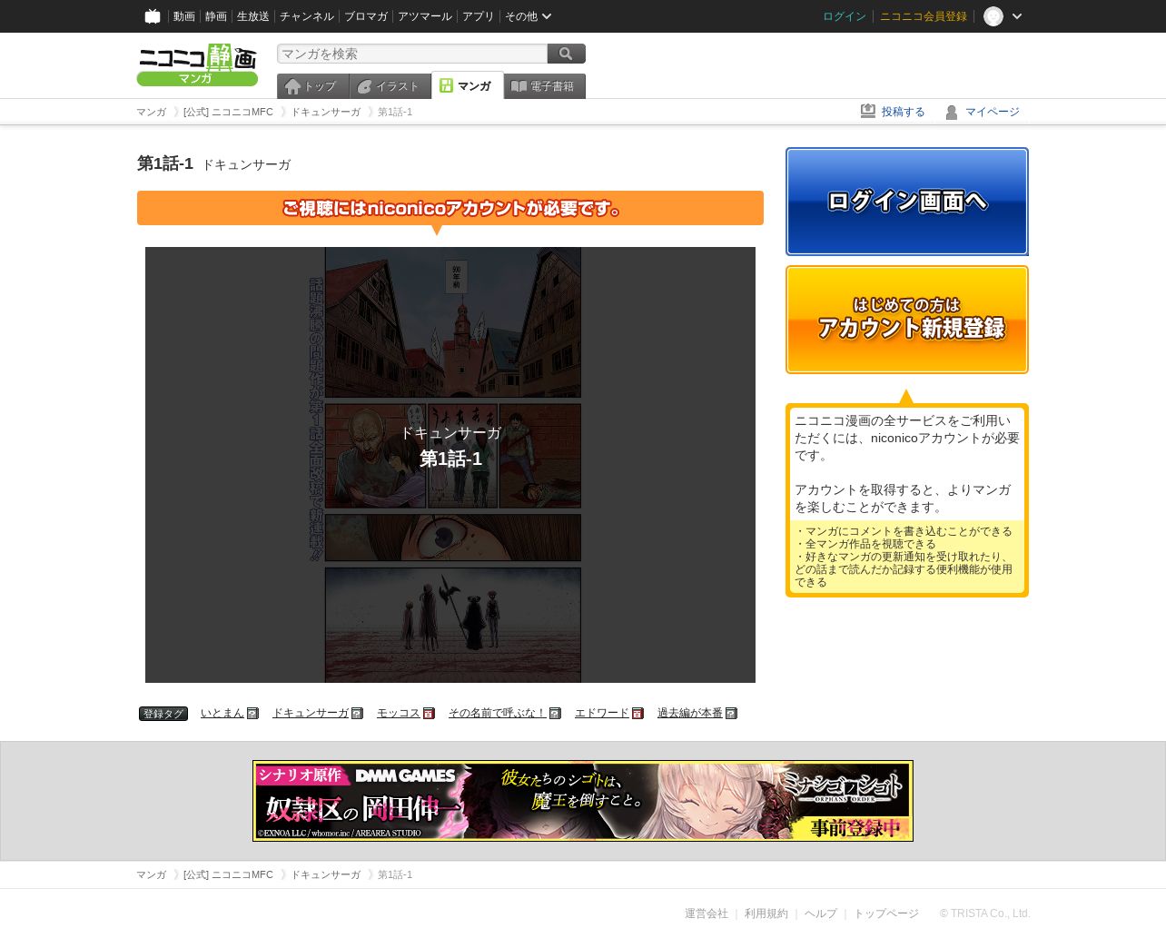Expand the その他 dropdown menu

[528, 16]
